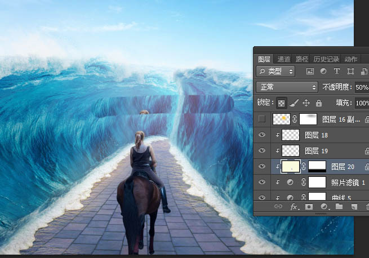Filter layers by type (T) icon

337,71
